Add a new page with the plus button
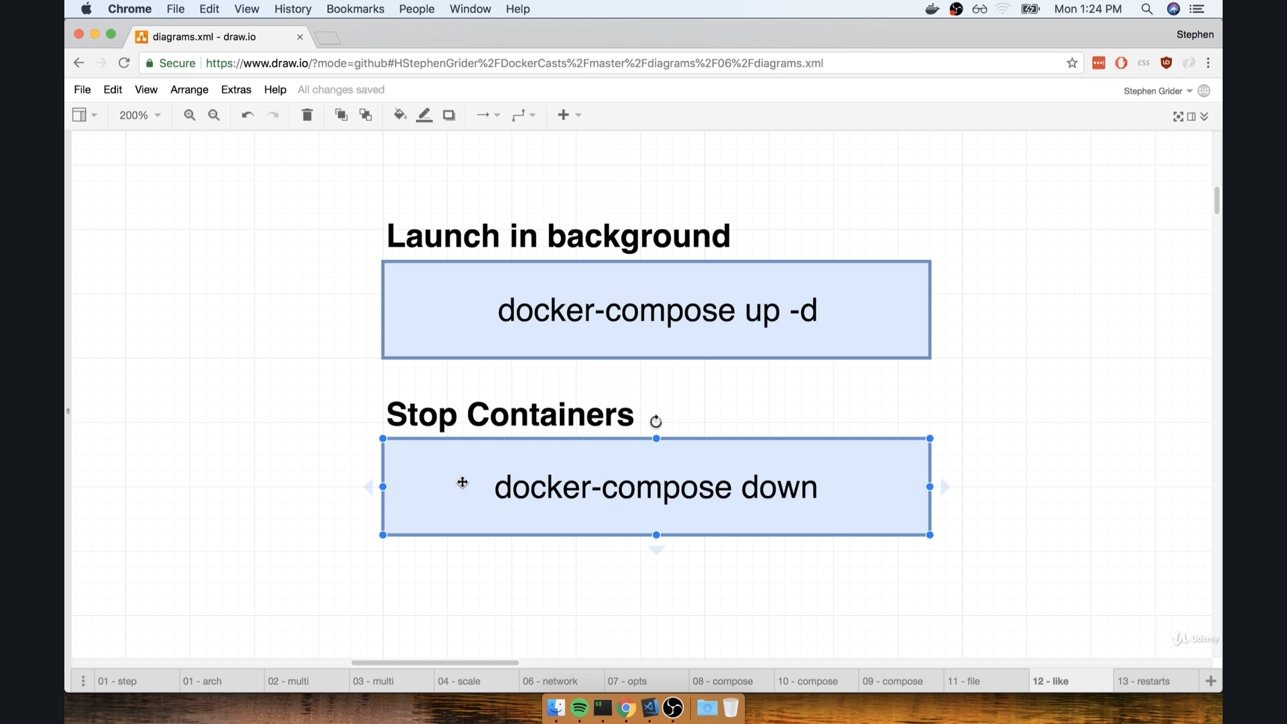 click(1211, 680)
